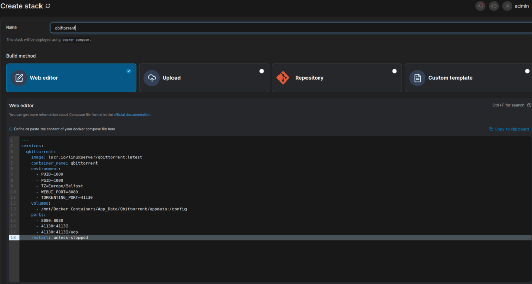532x284 pixels.
Task: Open the official documentation link
Action: 132,115
